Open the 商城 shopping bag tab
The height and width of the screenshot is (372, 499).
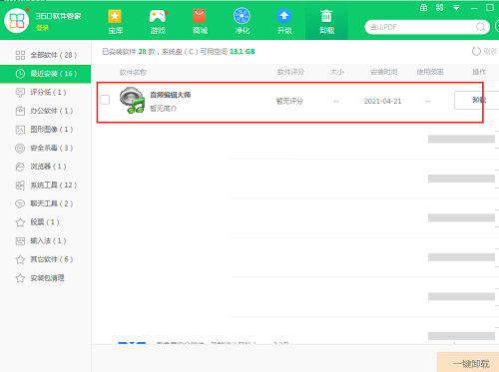200,22
